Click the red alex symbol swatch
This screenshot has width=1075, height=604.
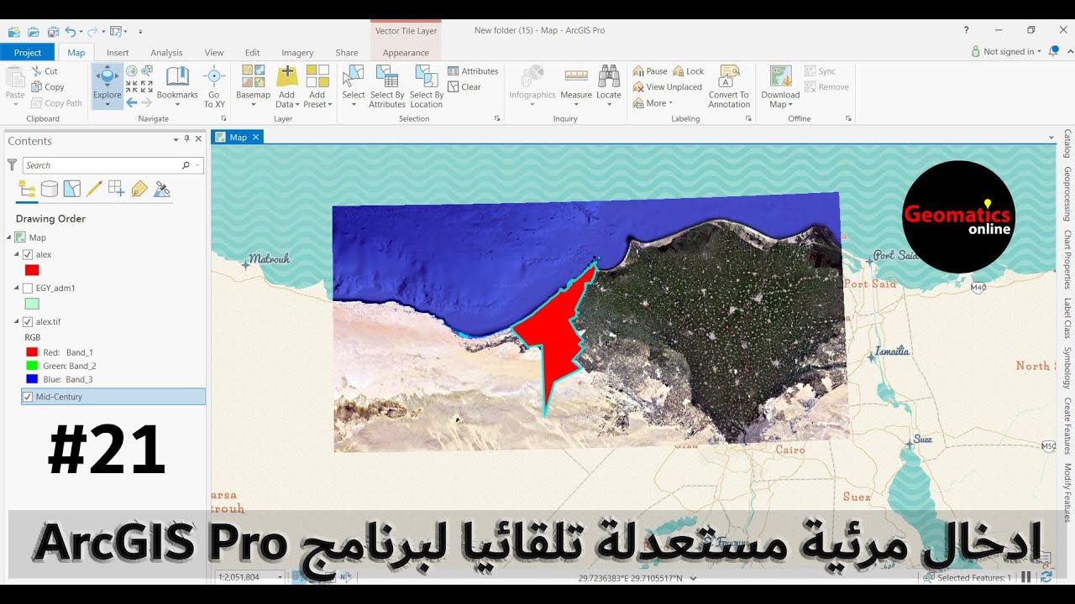[x=32, y=270]
